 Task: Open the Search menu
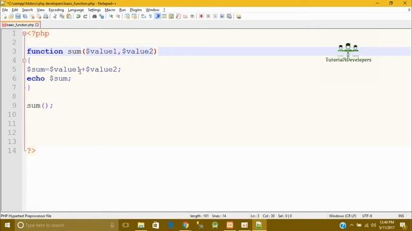(27, 10)
